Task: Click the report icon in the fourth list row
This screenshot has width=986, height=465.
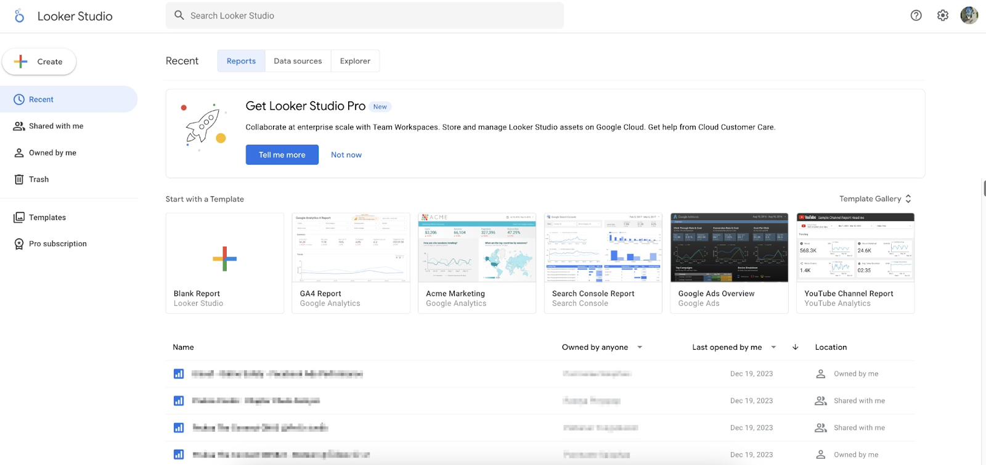Action: [x=179, y=455]
